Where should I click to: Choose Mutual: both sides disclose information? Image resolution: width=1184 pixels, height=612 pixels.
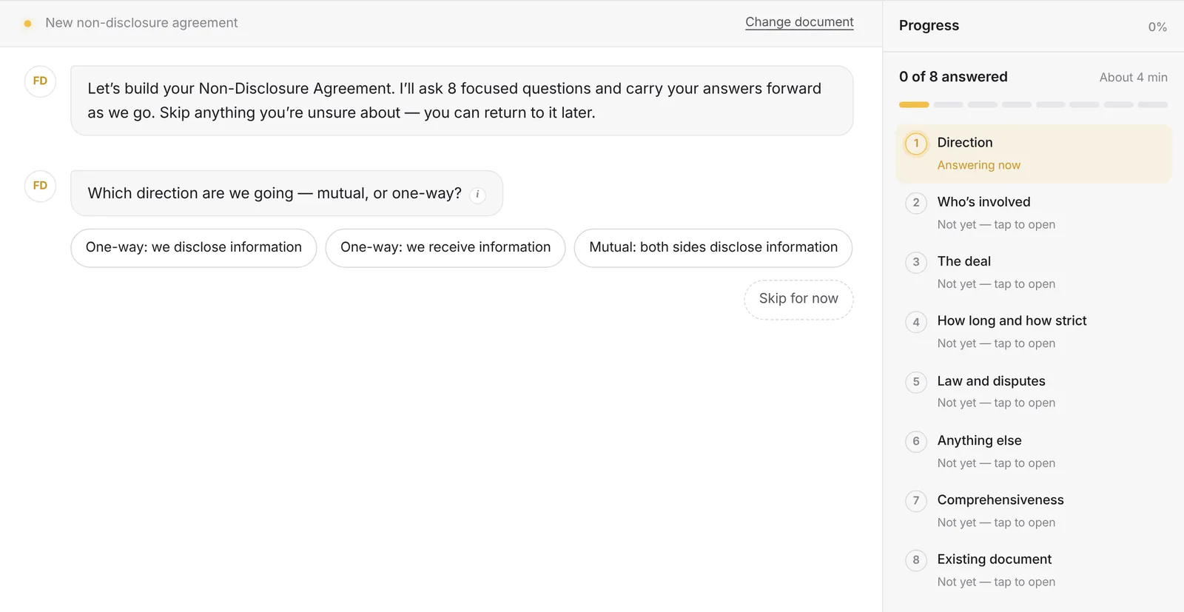[713, 248]
